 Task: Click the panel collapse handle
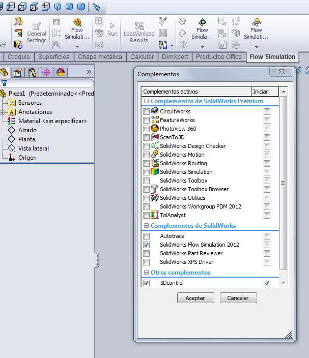(x=97, y=260)
